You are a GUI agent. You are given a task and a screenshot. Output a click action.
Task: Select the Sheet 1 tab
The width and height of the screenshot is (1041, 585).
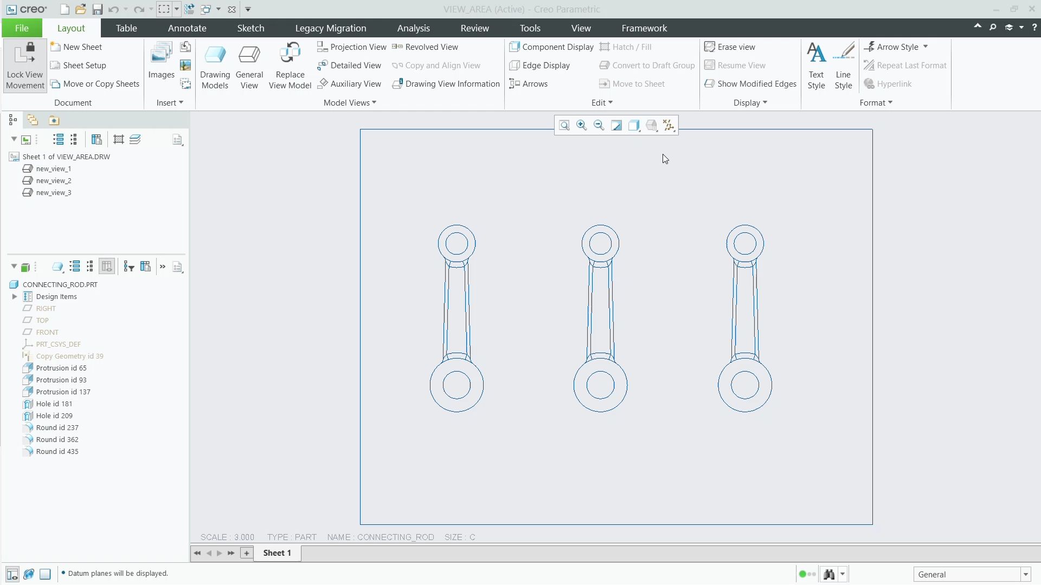pos(277,553)
